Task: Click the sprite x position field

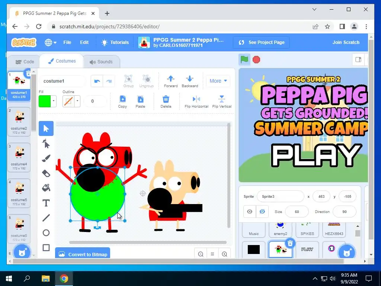Action: [321, 197]
